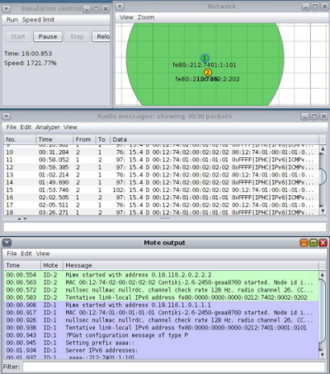The height and width of the screenshot is (374, 330).
Task: Click mote node 1 in Network view
Action: pyautogui.click(x=205, y=58)
